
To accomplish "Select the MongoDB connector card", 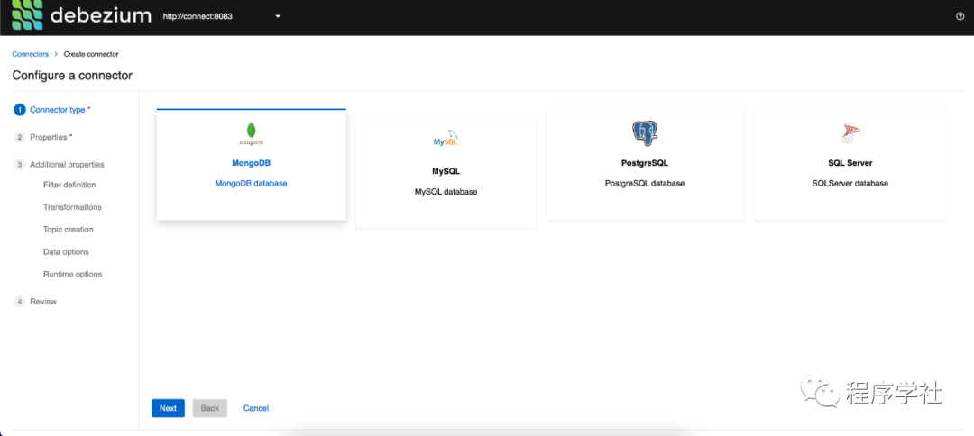I will [x=251, y=164].
